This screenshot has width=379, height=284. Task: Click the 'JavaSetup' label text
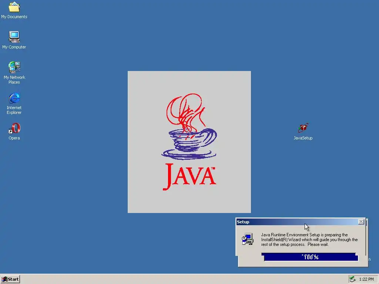coord(303,138)
